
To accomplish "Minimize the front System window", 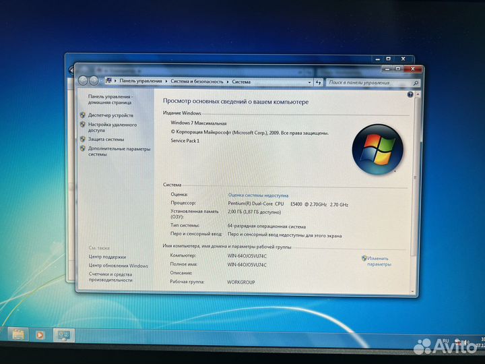I will (387, 69).
